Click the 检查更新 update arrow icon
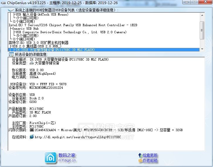 point(140,155)
